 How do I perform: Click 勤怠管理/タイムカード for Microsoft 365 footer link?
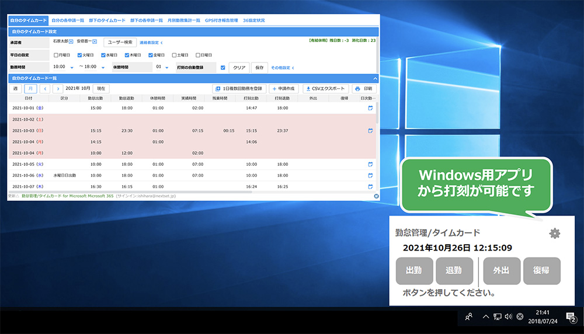[67, 196]
